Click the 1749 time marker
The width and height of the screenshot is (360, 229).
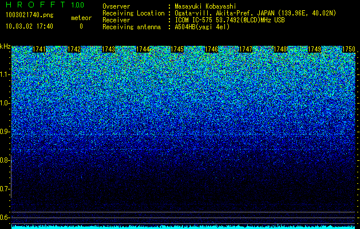tap(314, 49)
